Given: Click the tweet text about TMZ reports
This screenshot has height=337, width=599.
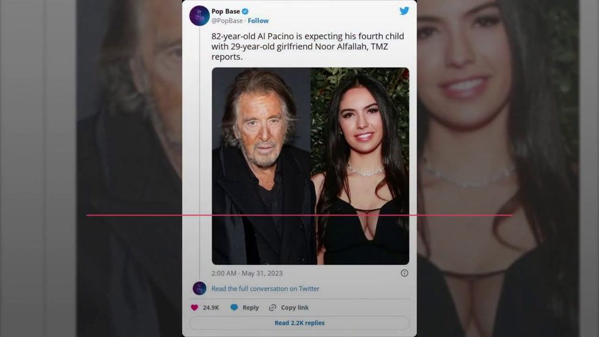Looking at the screenshot, I should [x=307, y=46].
